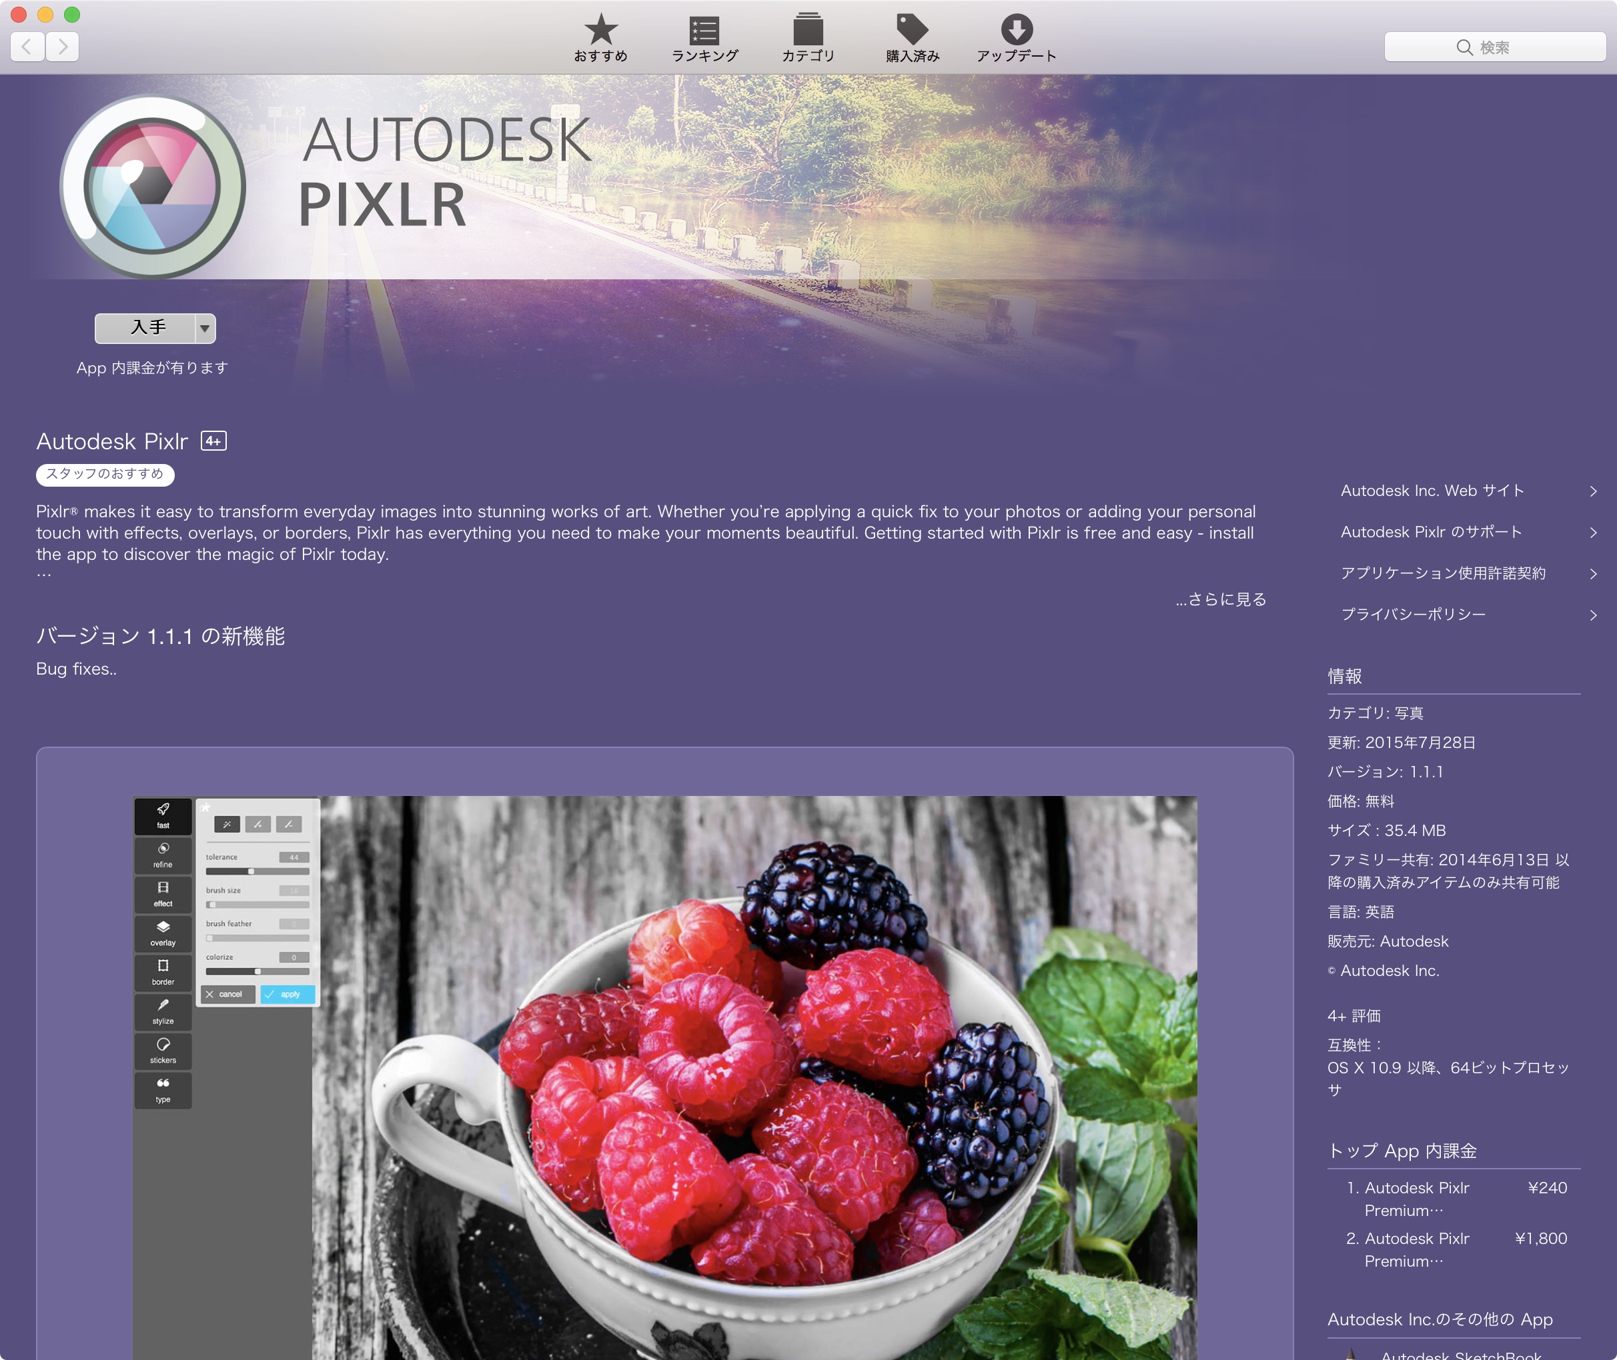Screen dimensions: 1617x1360
Task: Select the stickers tool in the screenshot
Action: tap(163, 1051)
